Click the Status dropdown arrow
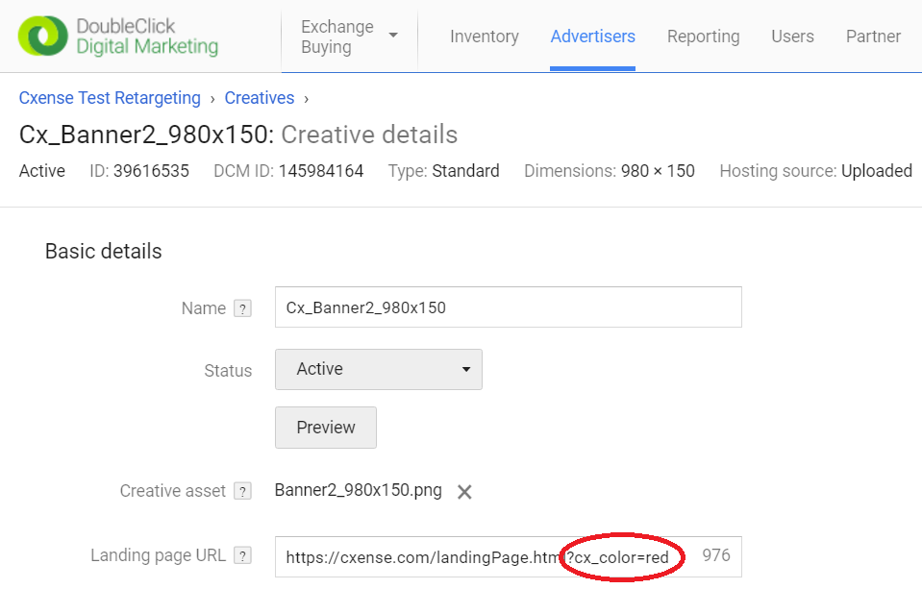 [466, 370]
